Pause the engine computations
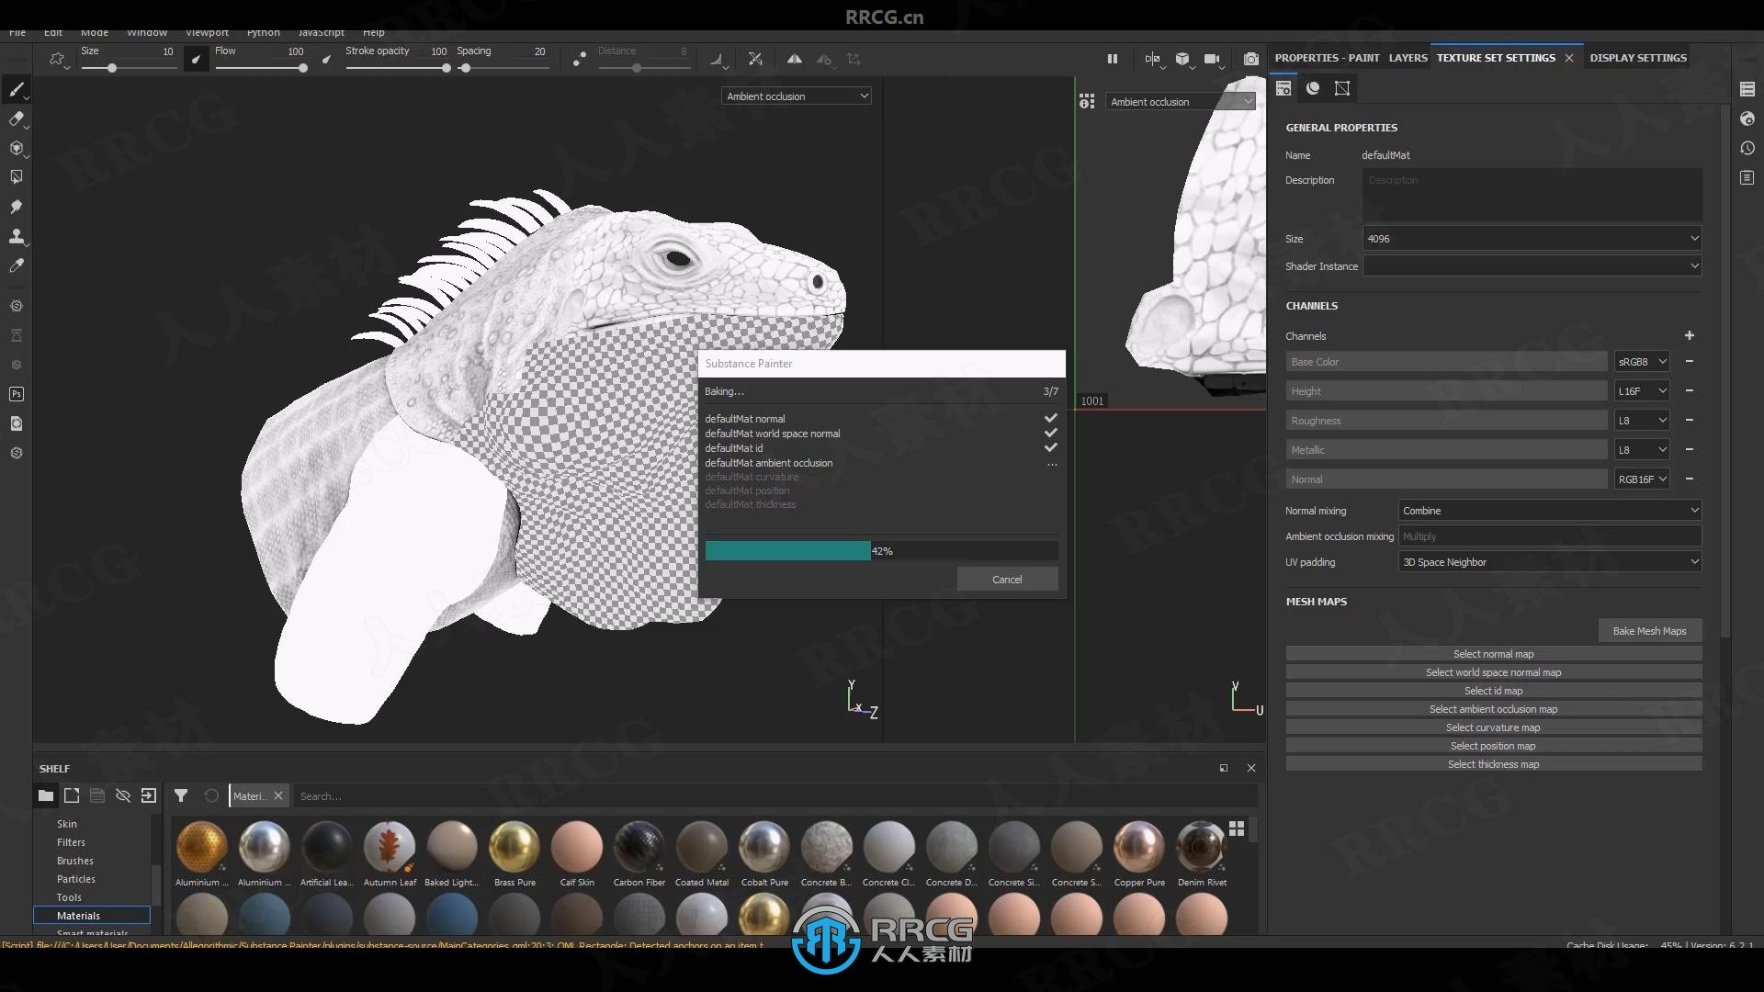Image resolution: width=1764 pixels, height=992 pixels. (1112, 59)
